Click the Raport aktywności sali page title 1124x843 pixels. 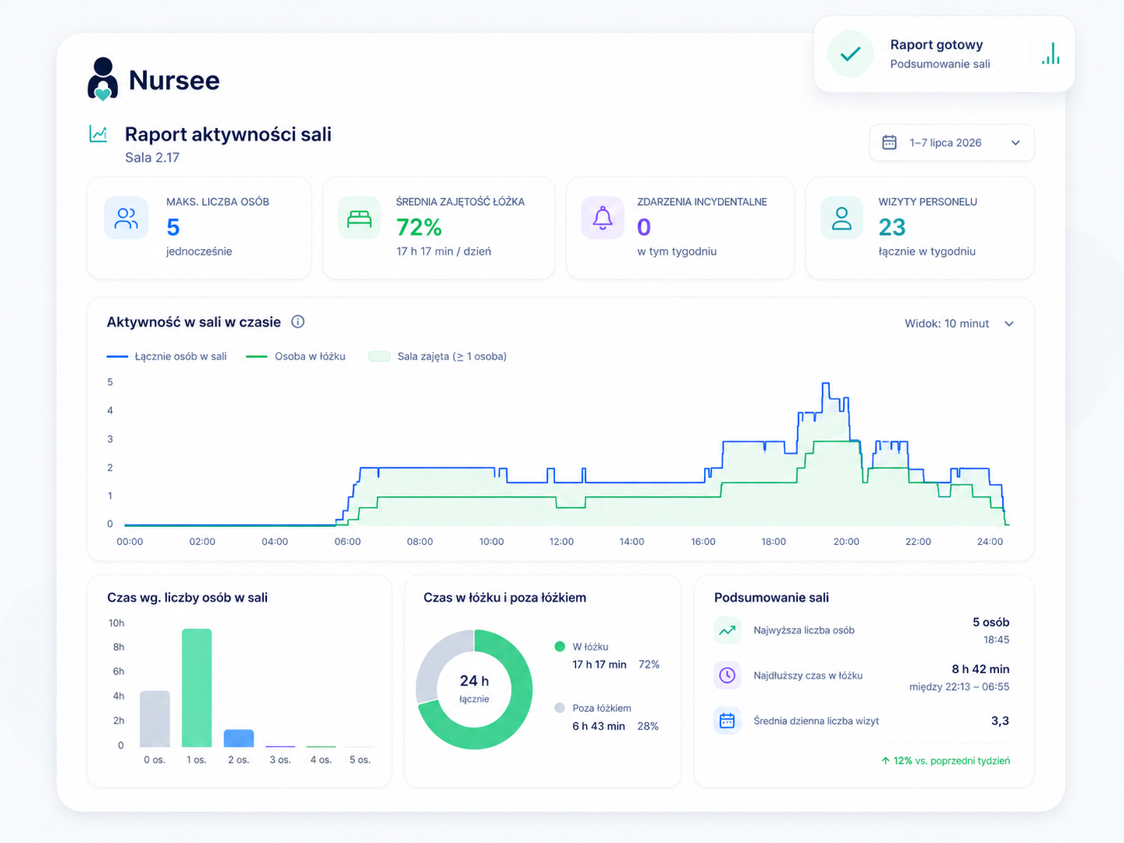pos(228,134)
